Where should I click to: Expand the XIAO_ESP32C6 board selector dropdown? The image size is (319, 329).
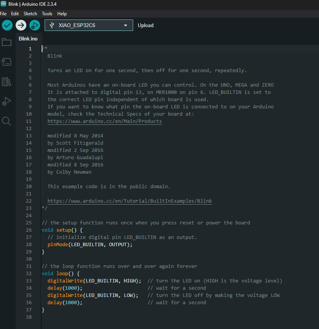(x=89, y=26)
